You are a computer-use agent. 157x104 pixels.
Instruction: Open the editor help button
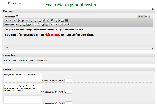coord(69,25)
